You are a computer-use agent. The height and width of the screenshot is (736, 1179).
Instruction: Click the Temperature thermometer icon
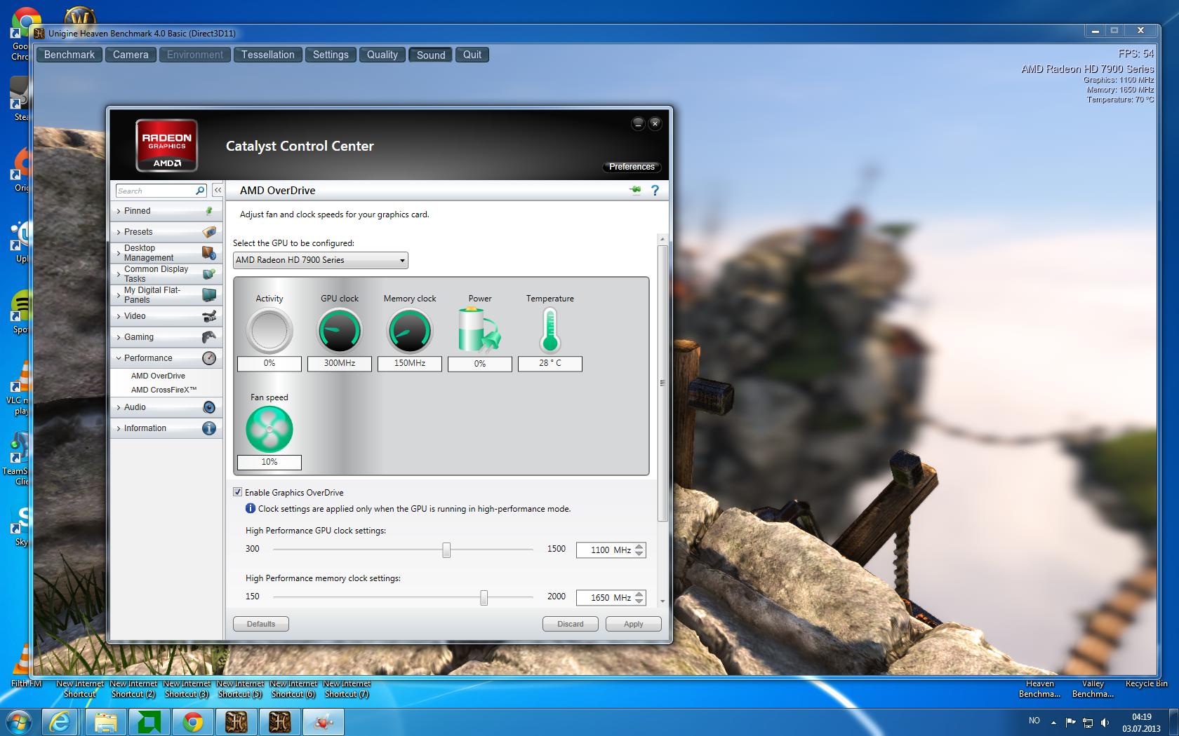(549, 330)
